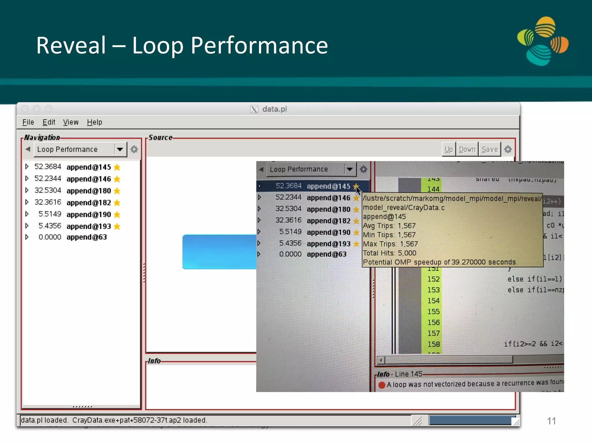Click the red not-vectorized warning icon

[382, 385]
